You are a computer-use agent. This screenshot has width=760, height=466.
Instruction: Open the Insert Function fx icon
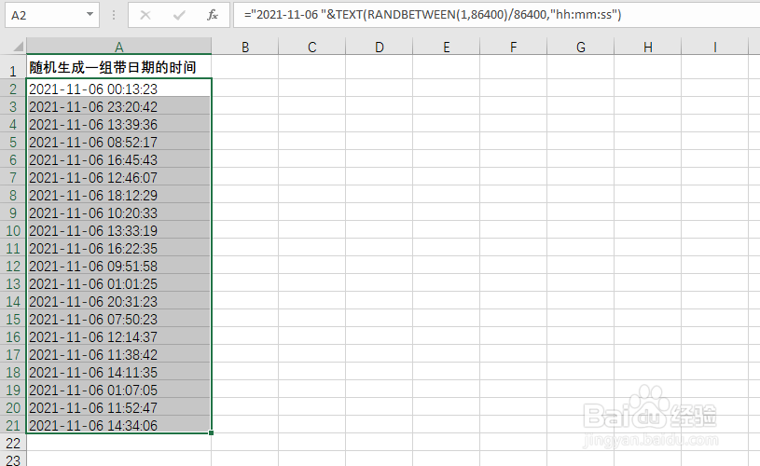click(x=213, y=16)
